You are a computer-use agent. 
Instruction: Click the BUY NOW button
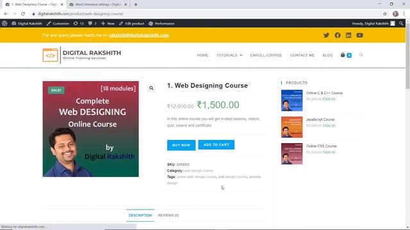point(181,145)
